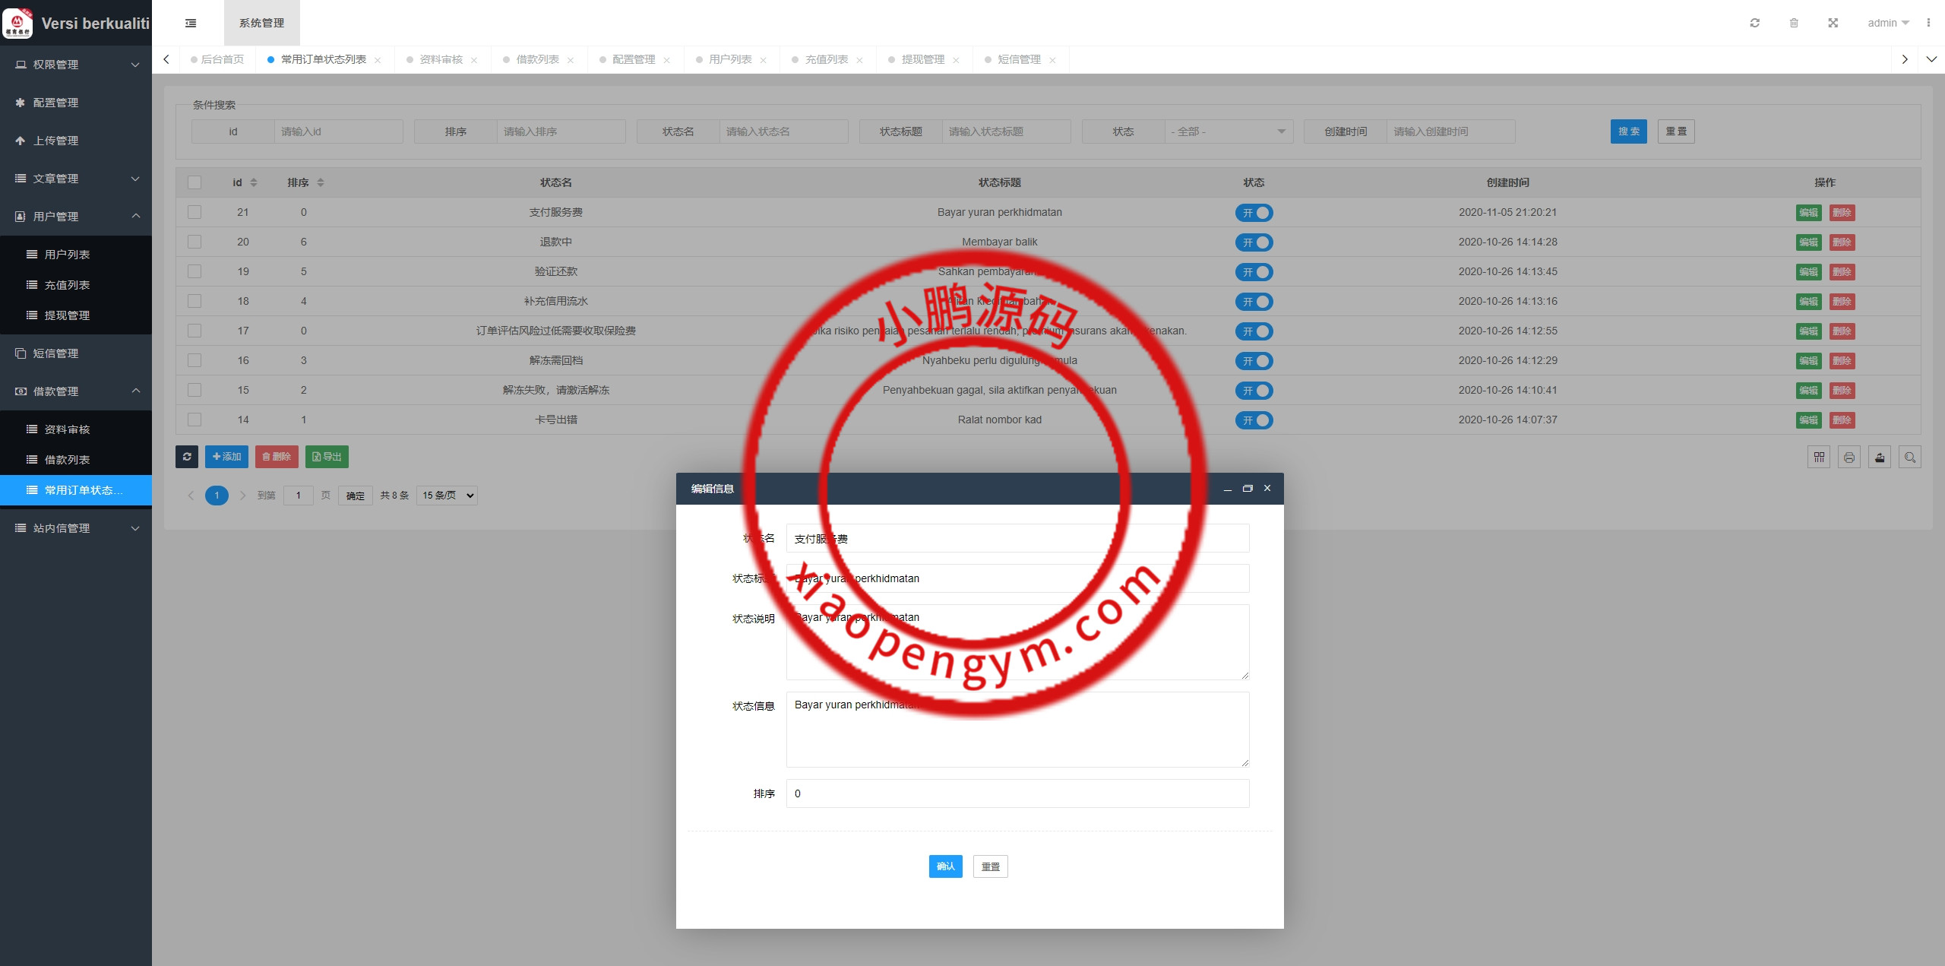Open the 15 条/页 page size dropdown
Screen dimensions: 1945x966
pyautogui.click(x=447, y=496)
